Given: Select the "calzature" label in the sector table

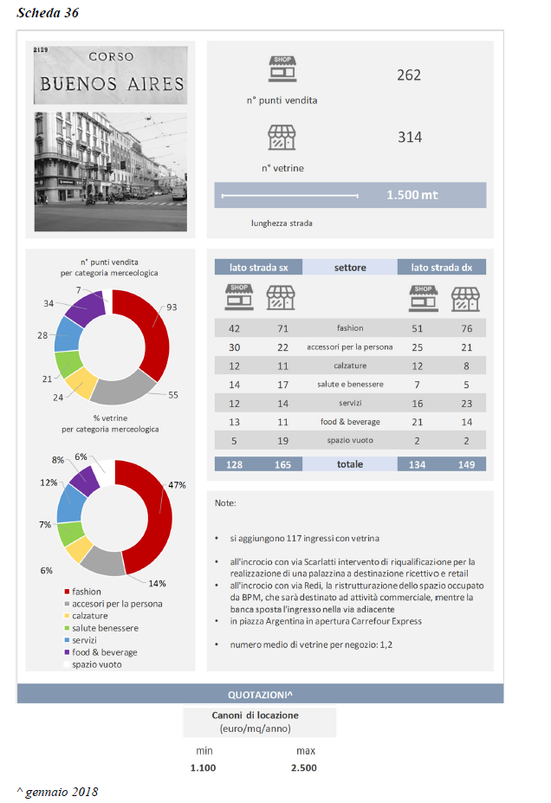Looking at the screenshot, I should [350, 365].
